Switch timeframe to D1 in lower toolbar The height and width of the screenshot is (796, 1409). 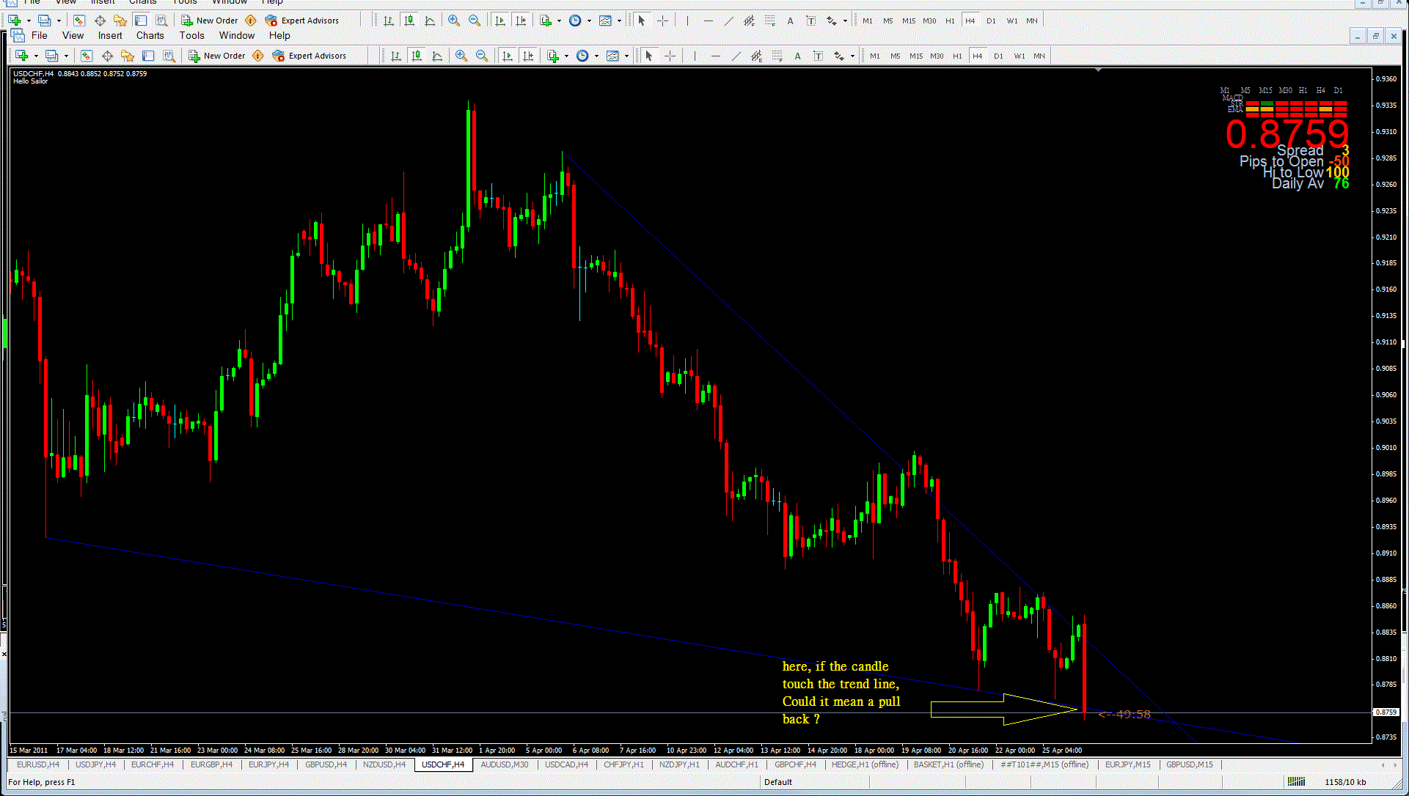click(998, 56)
